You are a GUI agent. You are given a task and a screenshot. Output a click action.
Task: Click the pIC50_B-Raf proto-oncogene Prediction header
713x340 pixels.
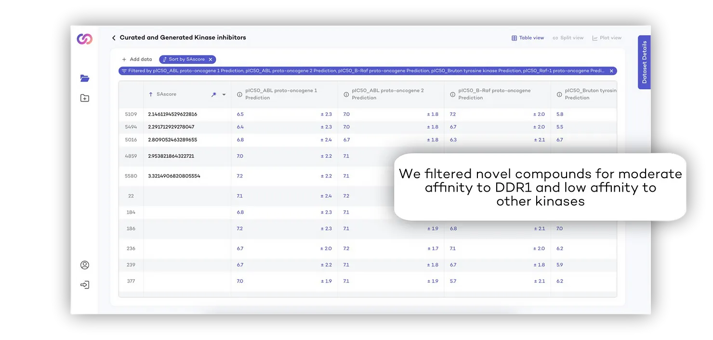pos(494,94)
